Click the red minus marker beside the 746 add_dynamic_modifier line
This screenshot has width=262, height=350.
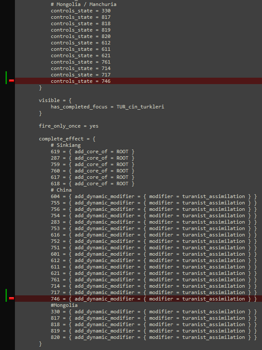click(x=12, y=298)
